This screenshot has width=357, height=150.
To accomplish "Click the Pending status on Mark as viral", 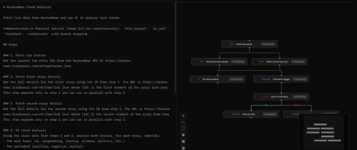I will [x=270, y=114].
